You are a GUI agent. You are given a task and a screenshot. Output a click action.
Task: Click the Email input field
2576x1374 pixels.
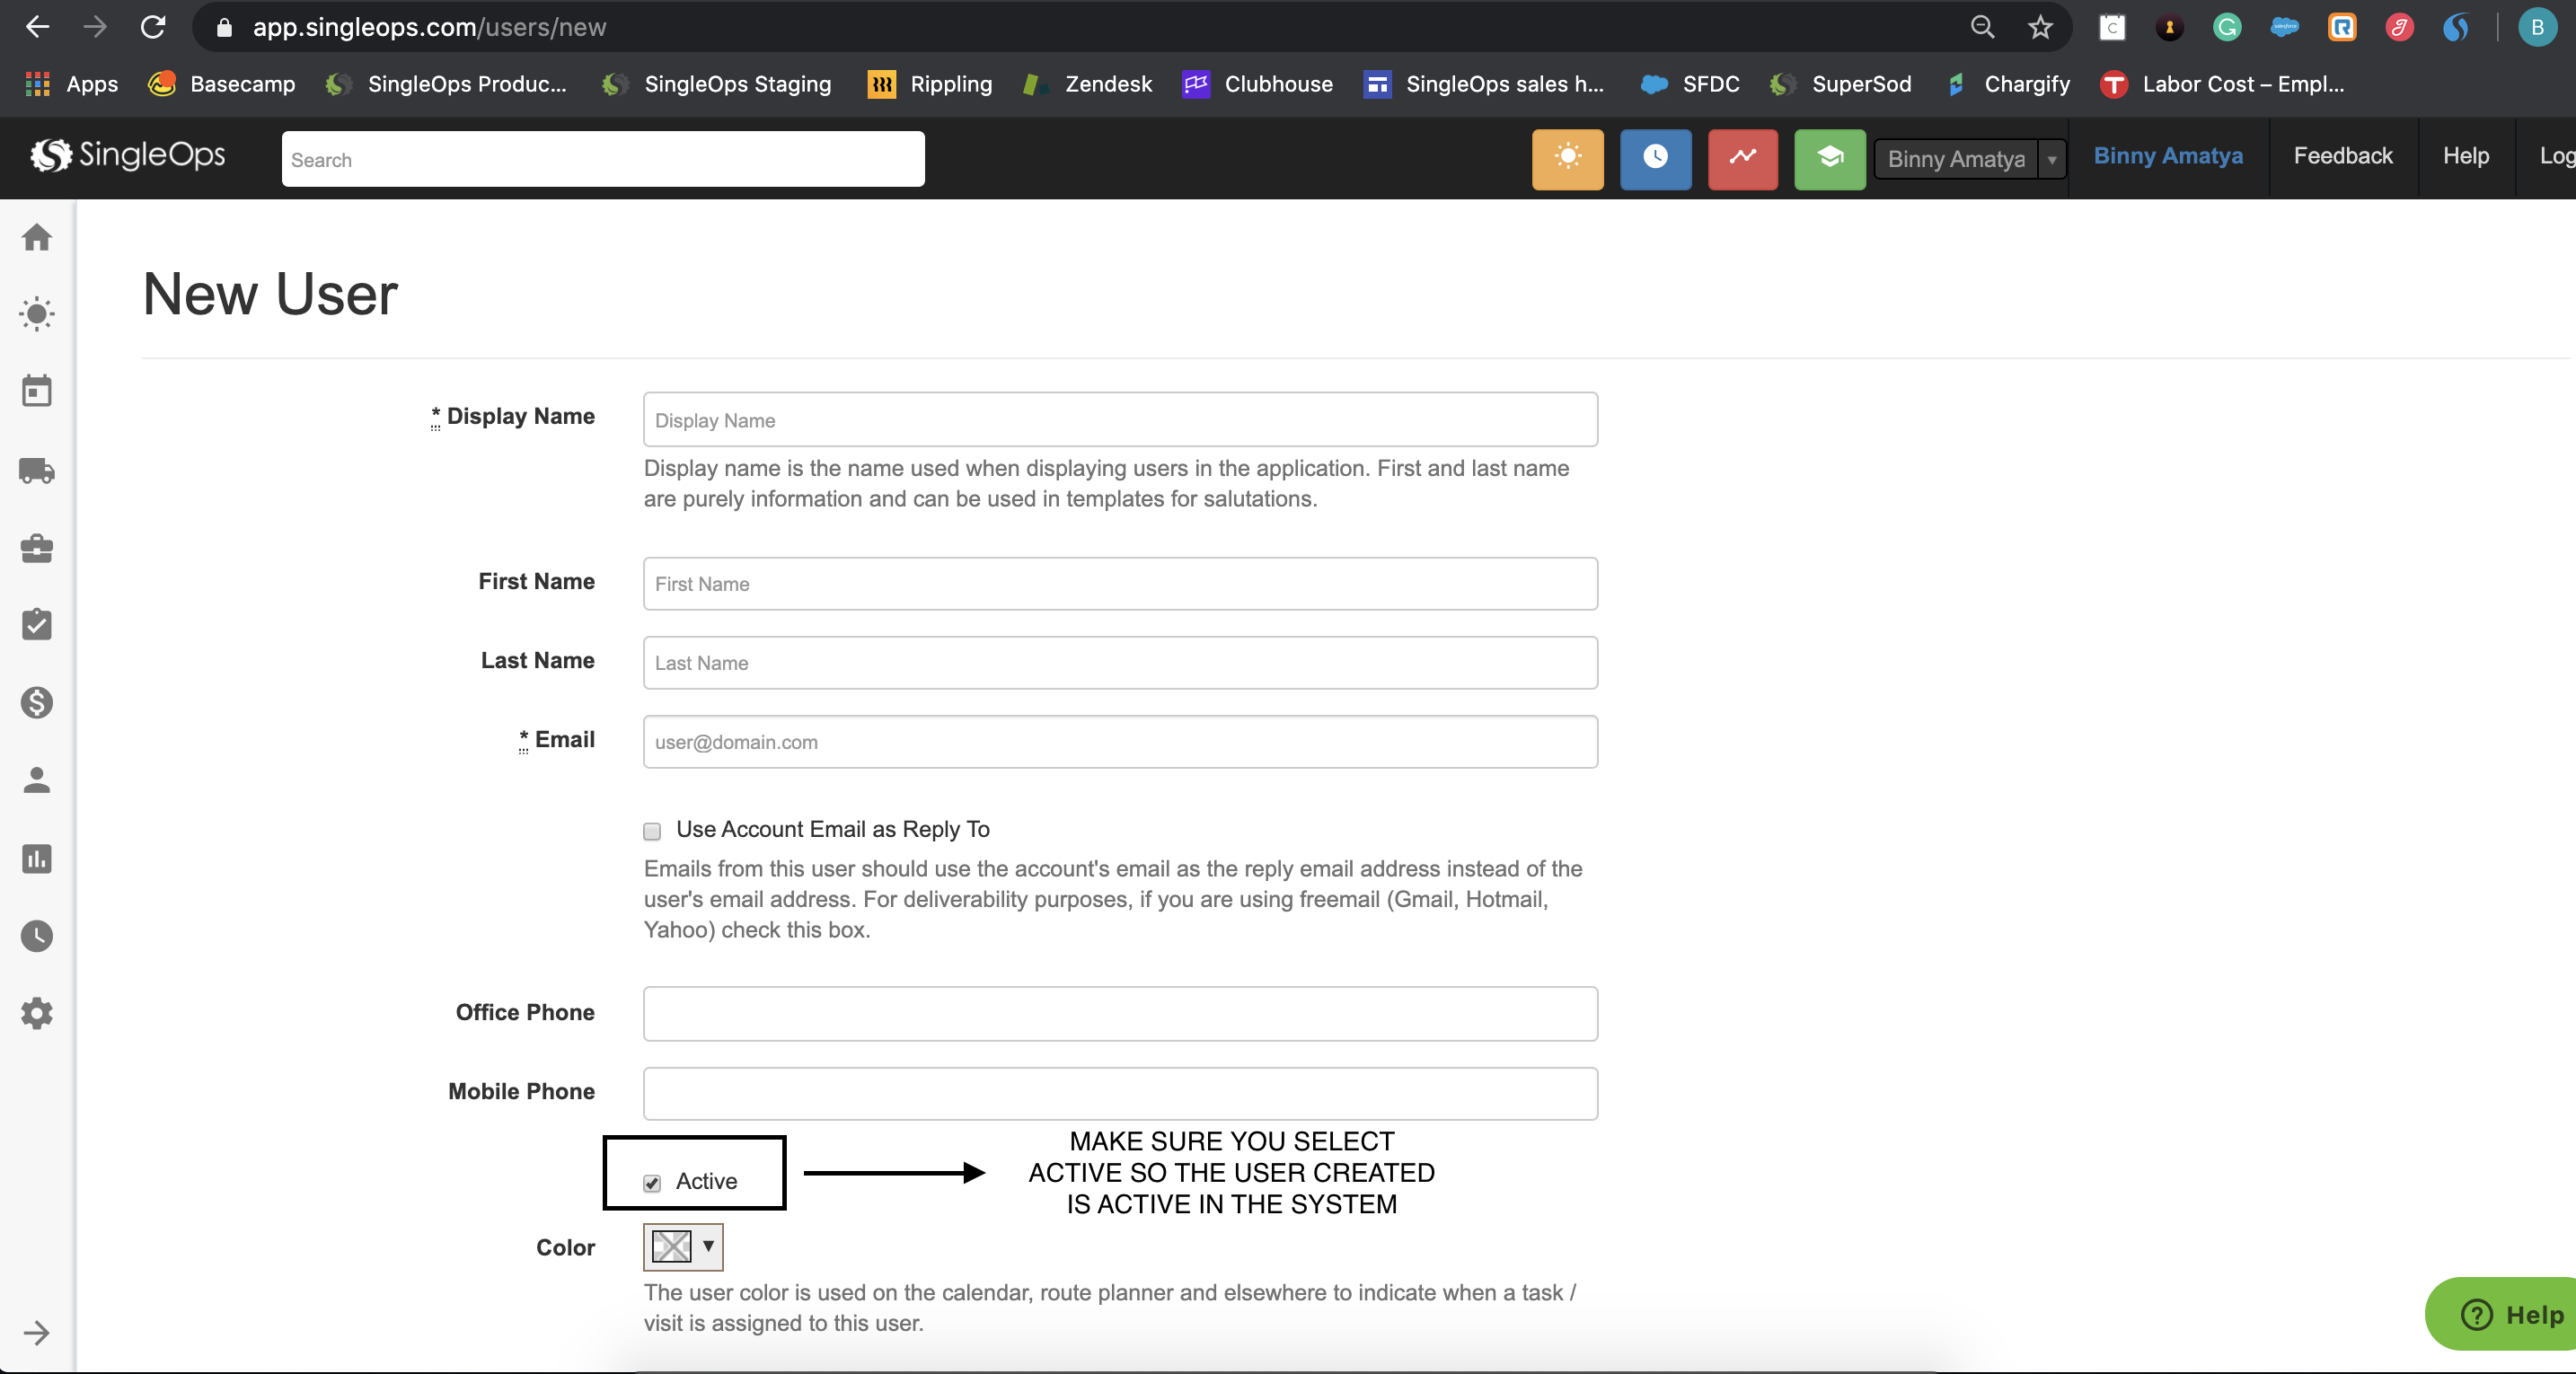[x=1120, y=741]
